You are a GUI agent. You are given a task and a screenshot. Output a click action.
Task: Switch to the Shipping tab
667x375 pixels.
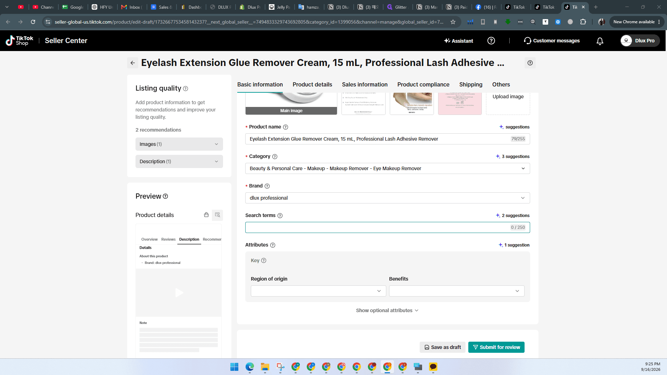coord(471,84)
